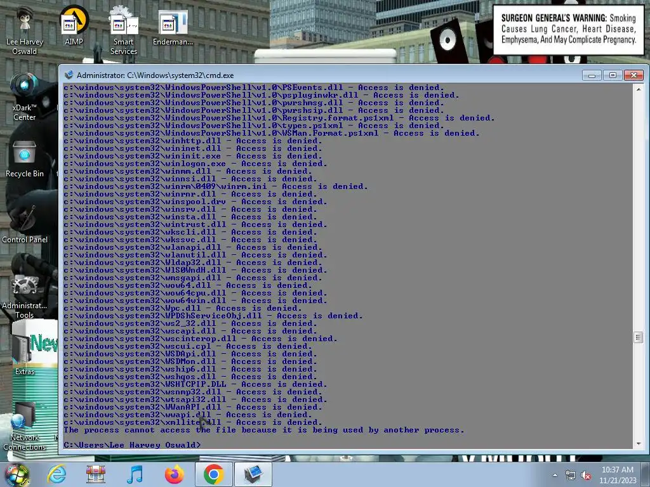The image size is (650, 487).
Task: Launch AIMP from the desktop shortcut
Action: (74, 25)
